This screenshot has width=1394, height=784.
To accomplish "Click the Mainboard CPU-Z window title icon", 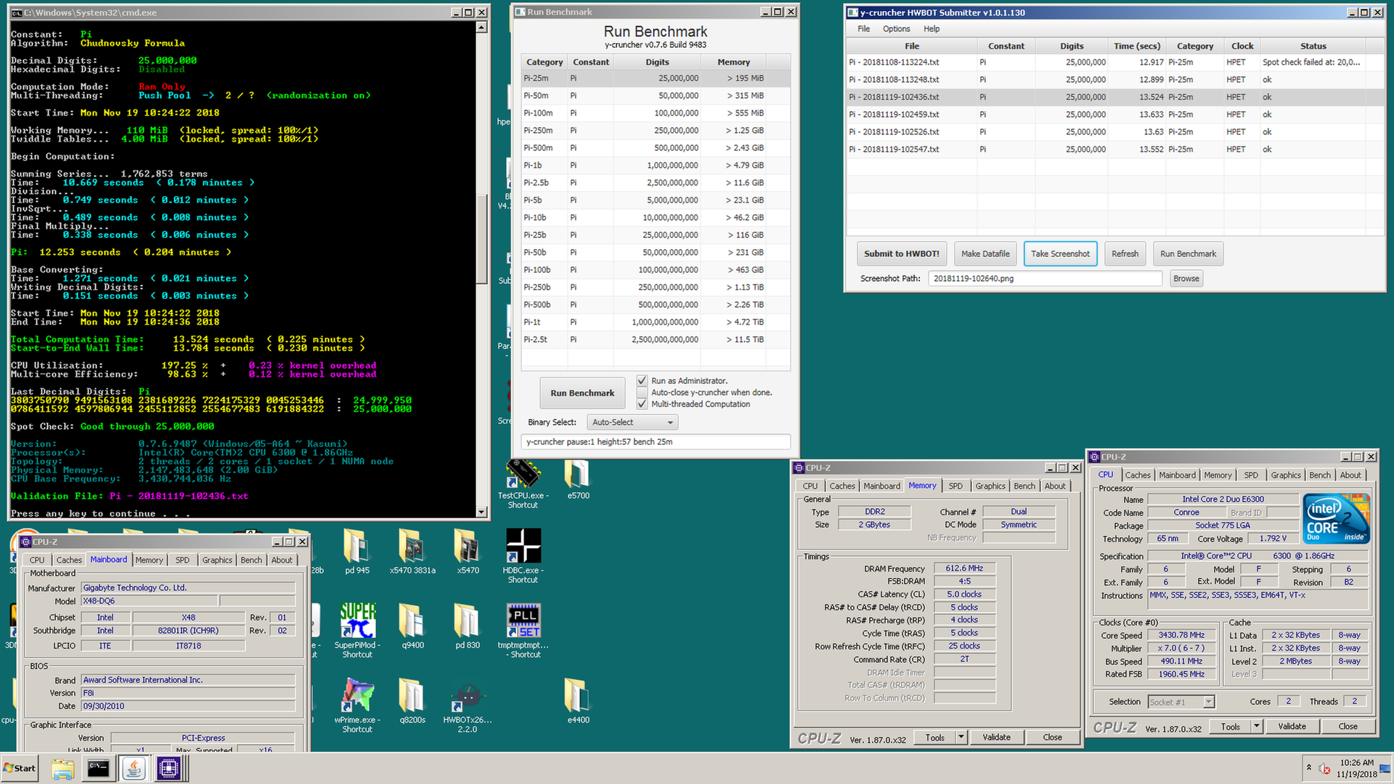I will [25, 542].
